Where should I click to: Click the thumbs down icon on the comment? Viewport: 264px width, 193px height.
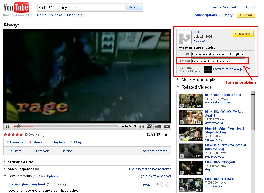[x=161, y=184]
